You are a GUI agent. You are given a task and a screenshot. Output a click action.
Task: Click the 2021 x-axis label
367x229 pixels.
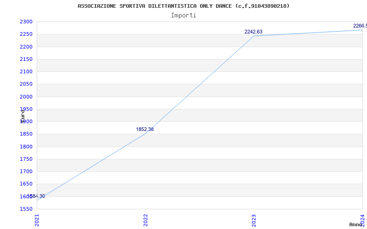(x=37, y=220)
